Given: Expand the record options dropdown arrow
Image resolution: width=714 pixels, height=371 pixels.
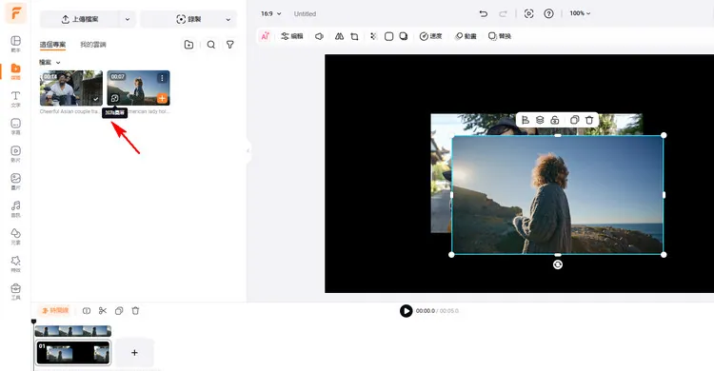Looking at the screenshot, I should 228,19.
